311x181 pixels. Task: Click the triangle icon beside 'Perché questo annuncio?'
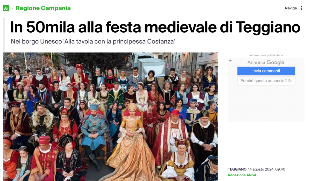[x=290, y=81]
